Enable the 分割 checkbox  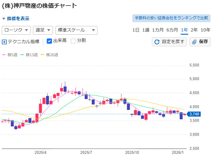[x=73, y=41]
